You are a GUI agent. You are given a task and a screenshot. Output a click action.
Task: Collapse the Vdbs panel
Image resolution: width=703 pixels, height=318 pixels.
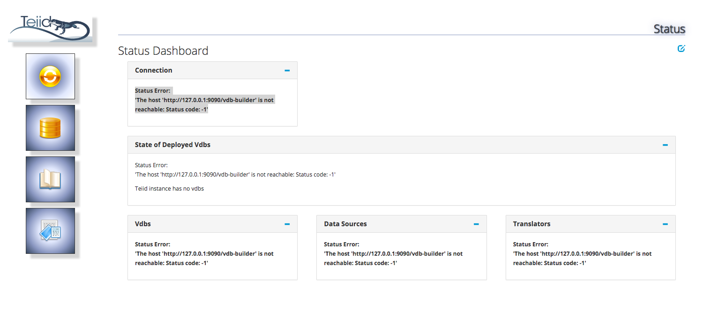(x=287, y=224)
